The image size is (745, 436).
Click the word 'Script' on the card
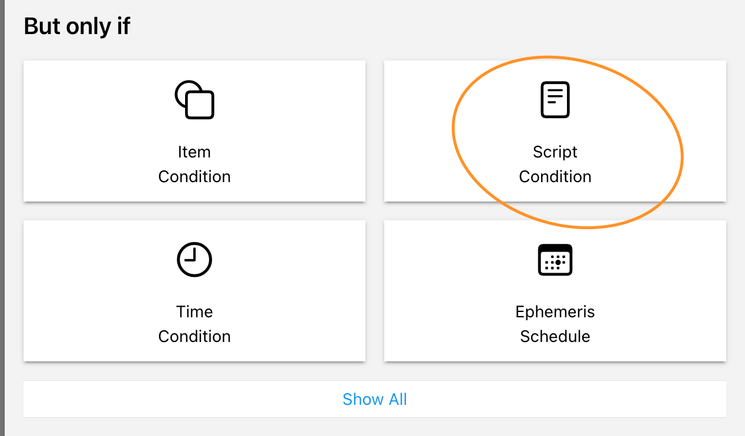coord(555,152)
